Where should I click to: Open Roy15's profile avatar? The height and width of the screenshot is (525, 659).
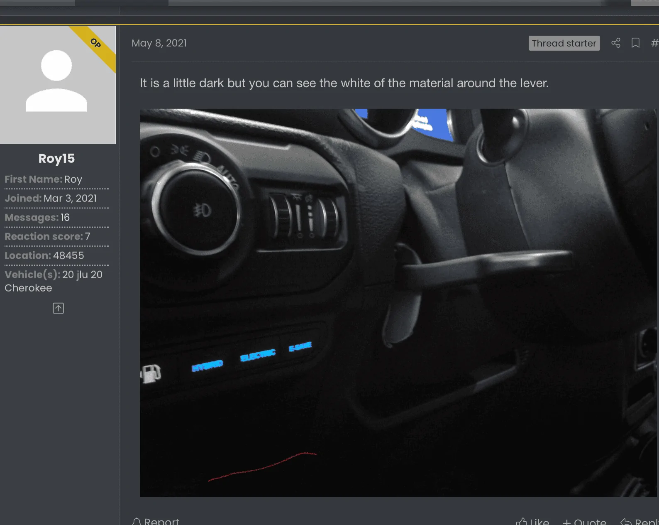point(58,85)
